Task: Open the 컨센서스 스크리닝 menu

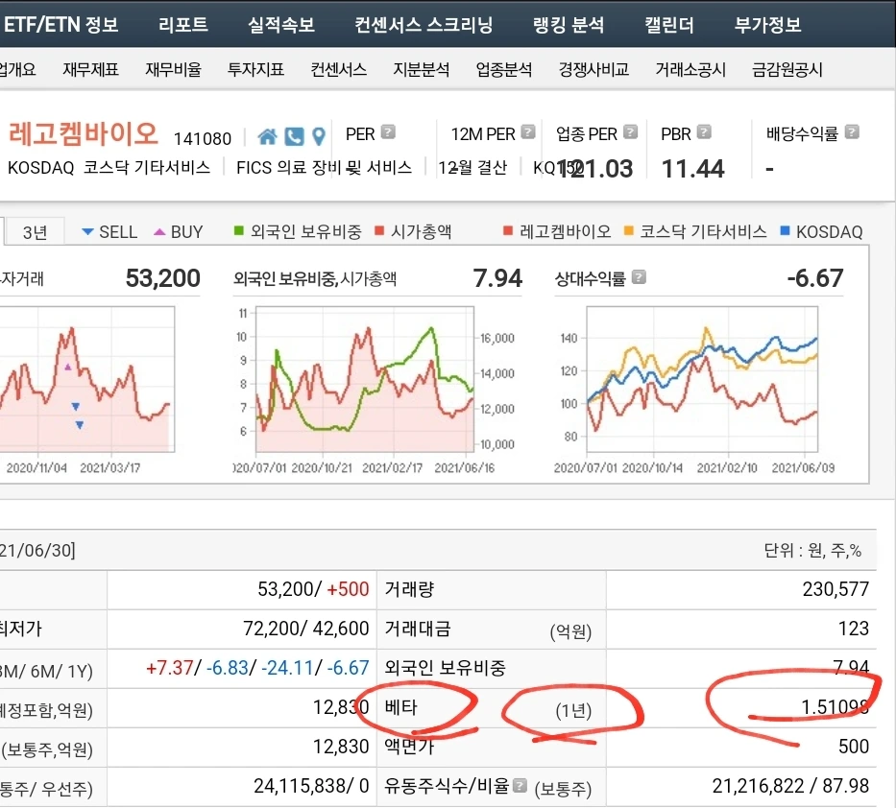Action: [424, 25]
